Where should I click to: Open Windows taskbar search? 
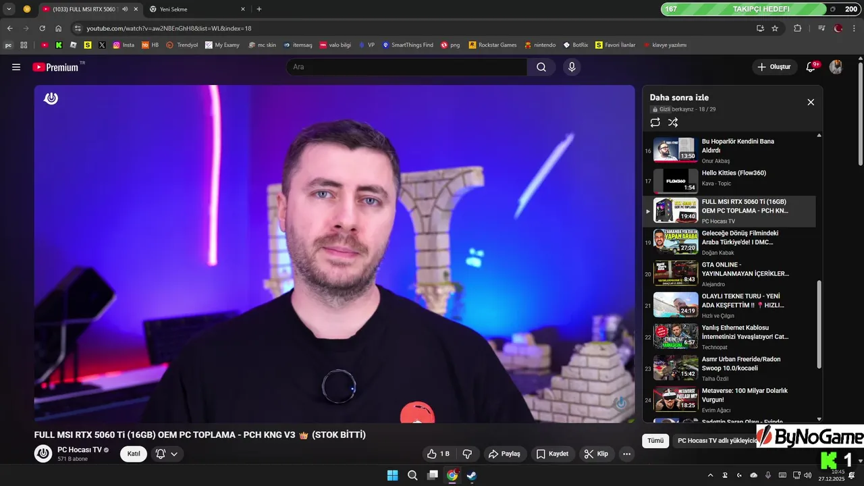(x=412, y=475)
